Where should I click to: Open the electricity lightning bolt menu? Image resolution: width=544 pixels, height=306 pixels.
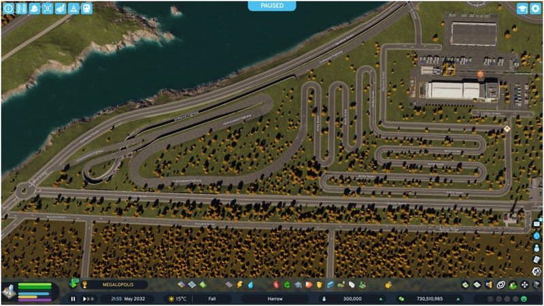coord(240,285)
